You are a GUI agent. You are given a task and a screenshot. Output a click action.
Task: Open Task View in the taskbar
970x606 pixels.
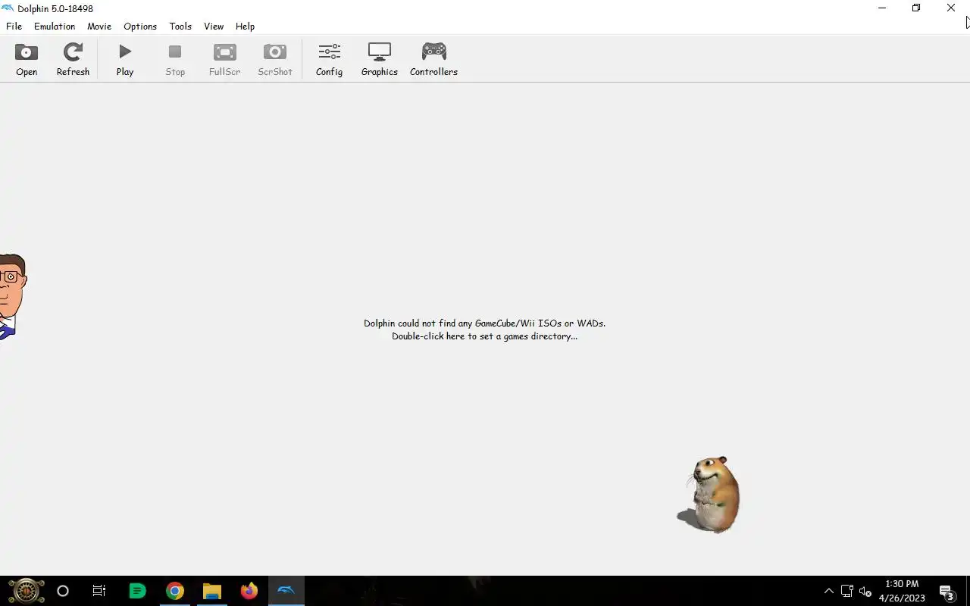[x=99, y=591]
